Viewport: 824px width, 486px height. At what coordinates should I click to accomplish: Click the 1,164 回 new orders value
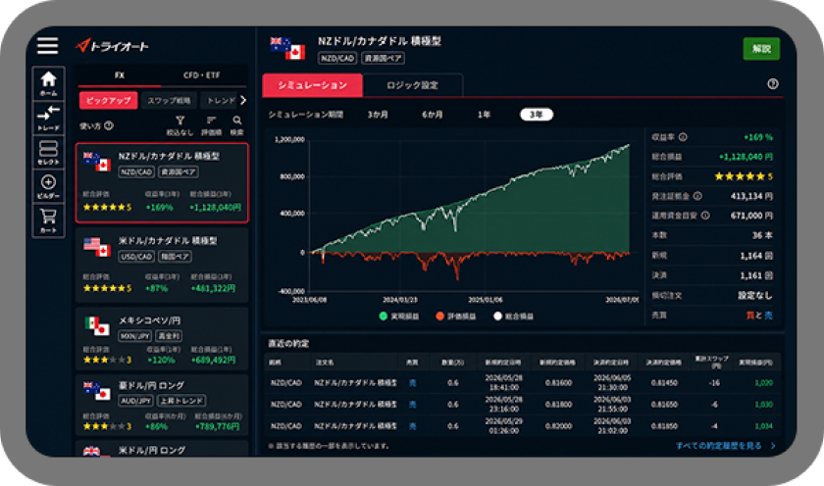756,256
